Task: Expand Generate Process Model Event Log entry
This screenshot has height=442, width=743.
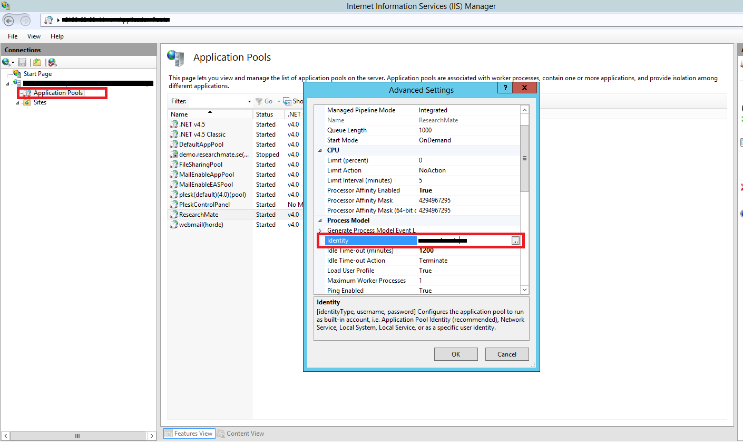Action: (320, 230)
